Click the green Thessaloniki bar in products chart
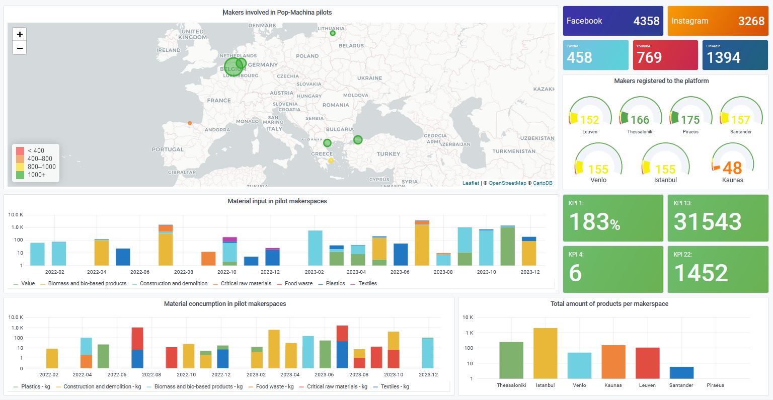 tap(511, 360)
